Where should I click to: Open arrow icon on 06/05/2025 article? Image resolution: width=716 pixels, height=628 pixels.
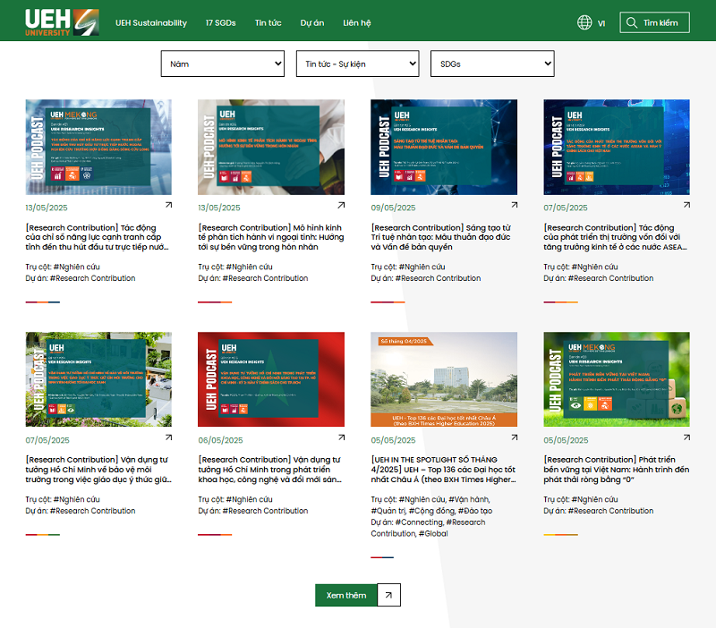click(x=341, y=437)
